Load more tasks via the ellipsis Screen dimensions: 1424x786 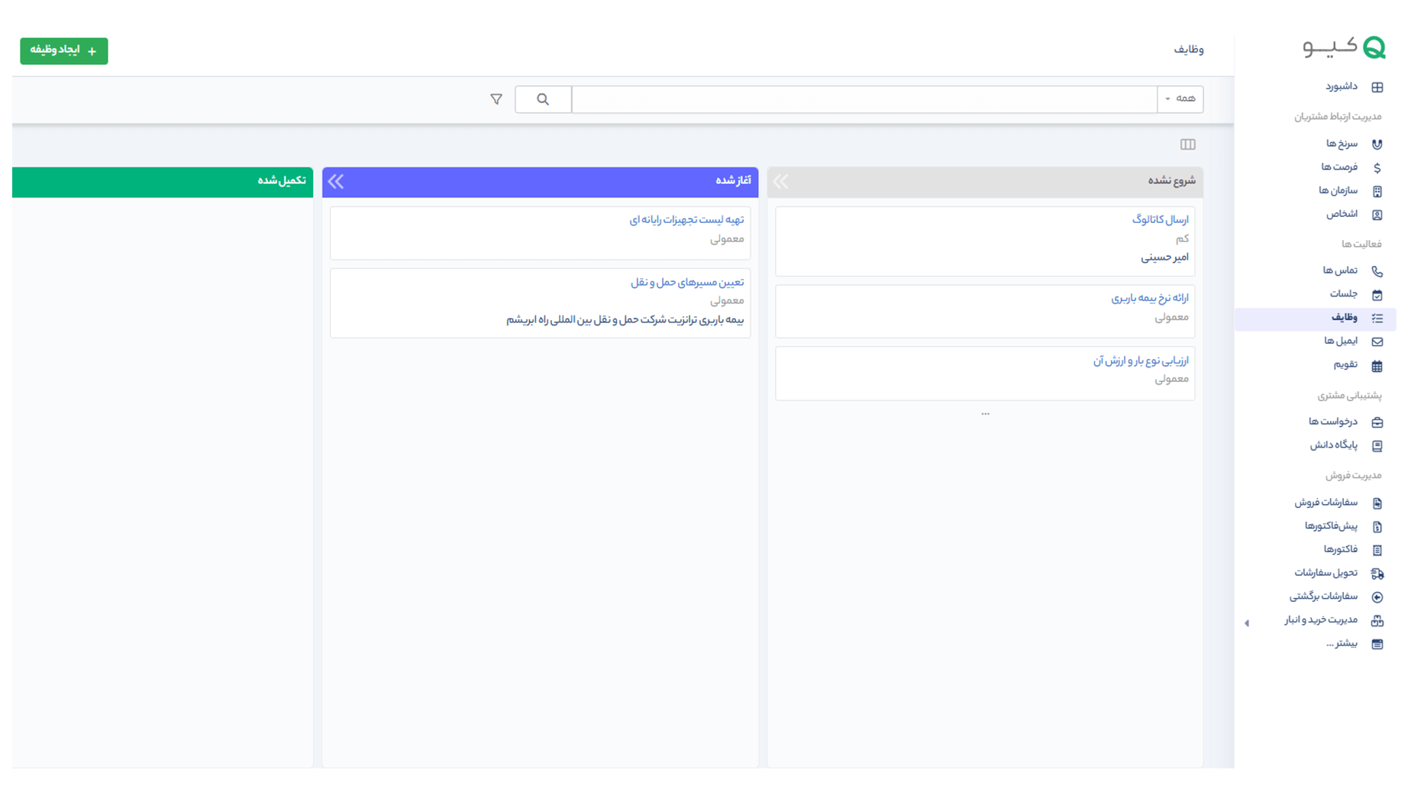[x=985, y=414]
